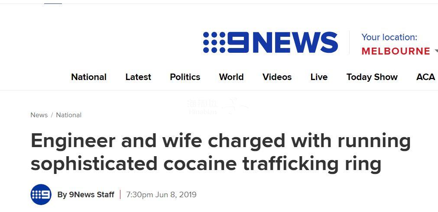Open the ACA navigation item
Screen dimensions: 438x212
pyautogui.click(x=425, y=77)
